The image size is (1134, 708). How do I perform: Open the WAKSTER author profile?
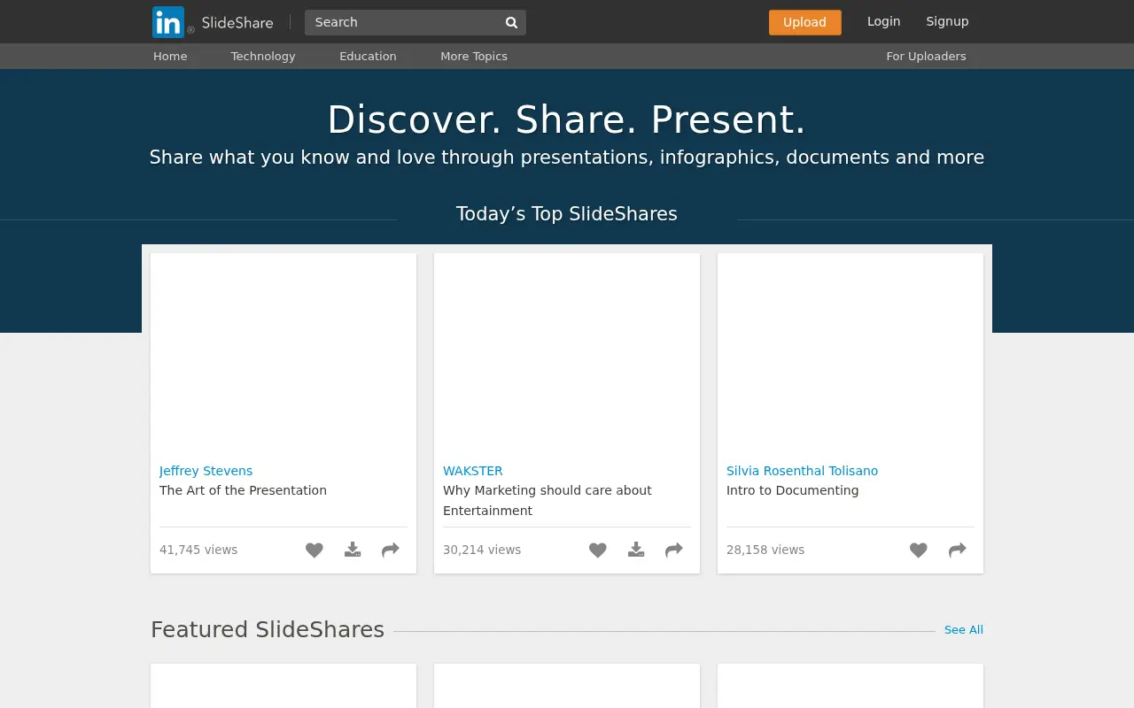tap(472, 471)
